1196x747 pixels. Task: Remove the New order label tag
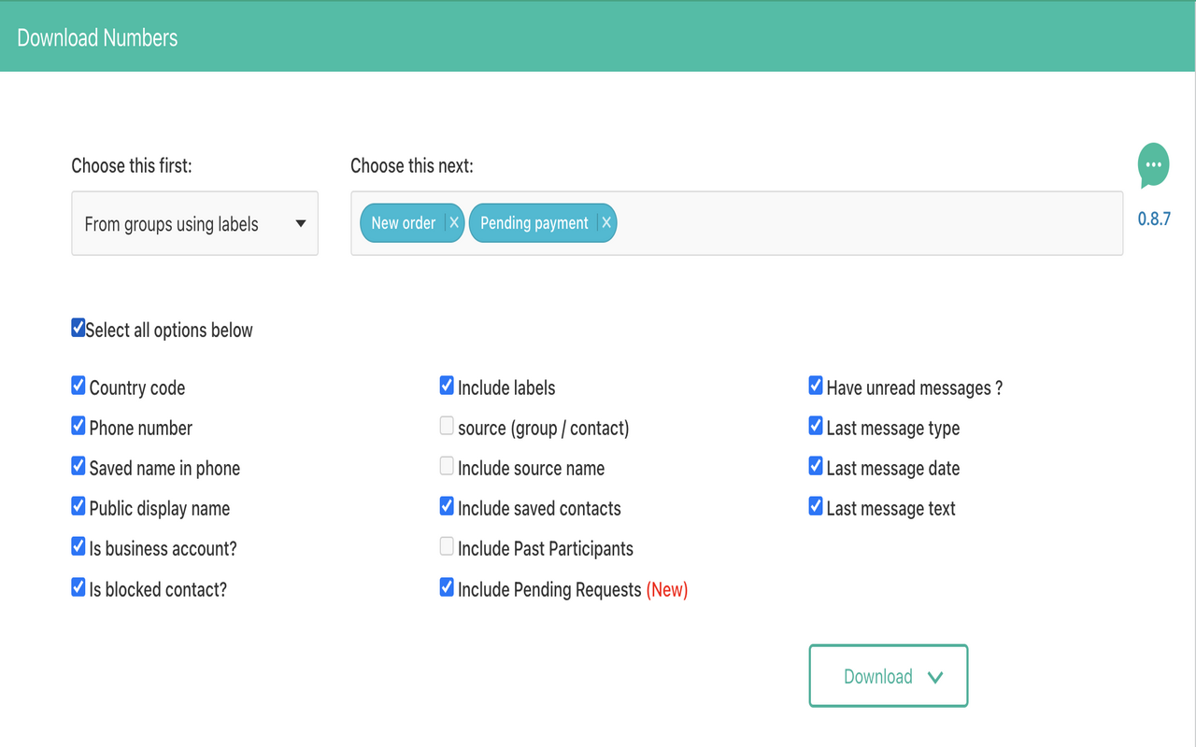(x=453, y=223)
